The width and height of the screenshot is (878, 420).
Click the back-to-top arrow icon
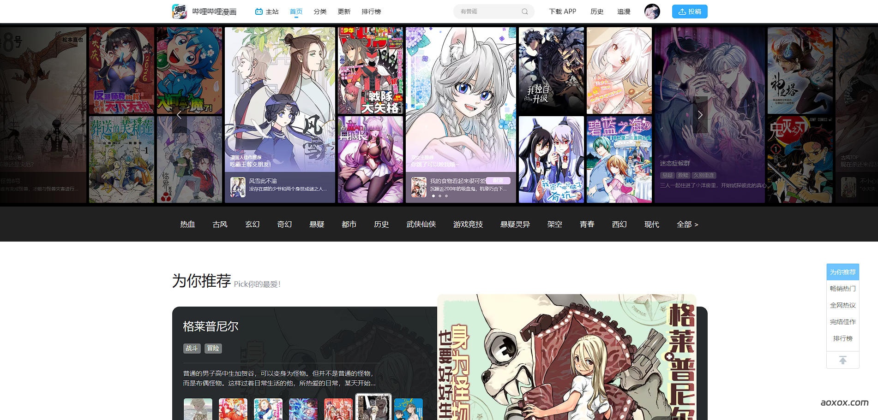tap(842, 360)
